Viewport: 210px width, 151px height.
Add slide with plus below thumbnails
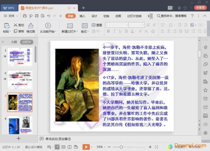tap(19, 138)
